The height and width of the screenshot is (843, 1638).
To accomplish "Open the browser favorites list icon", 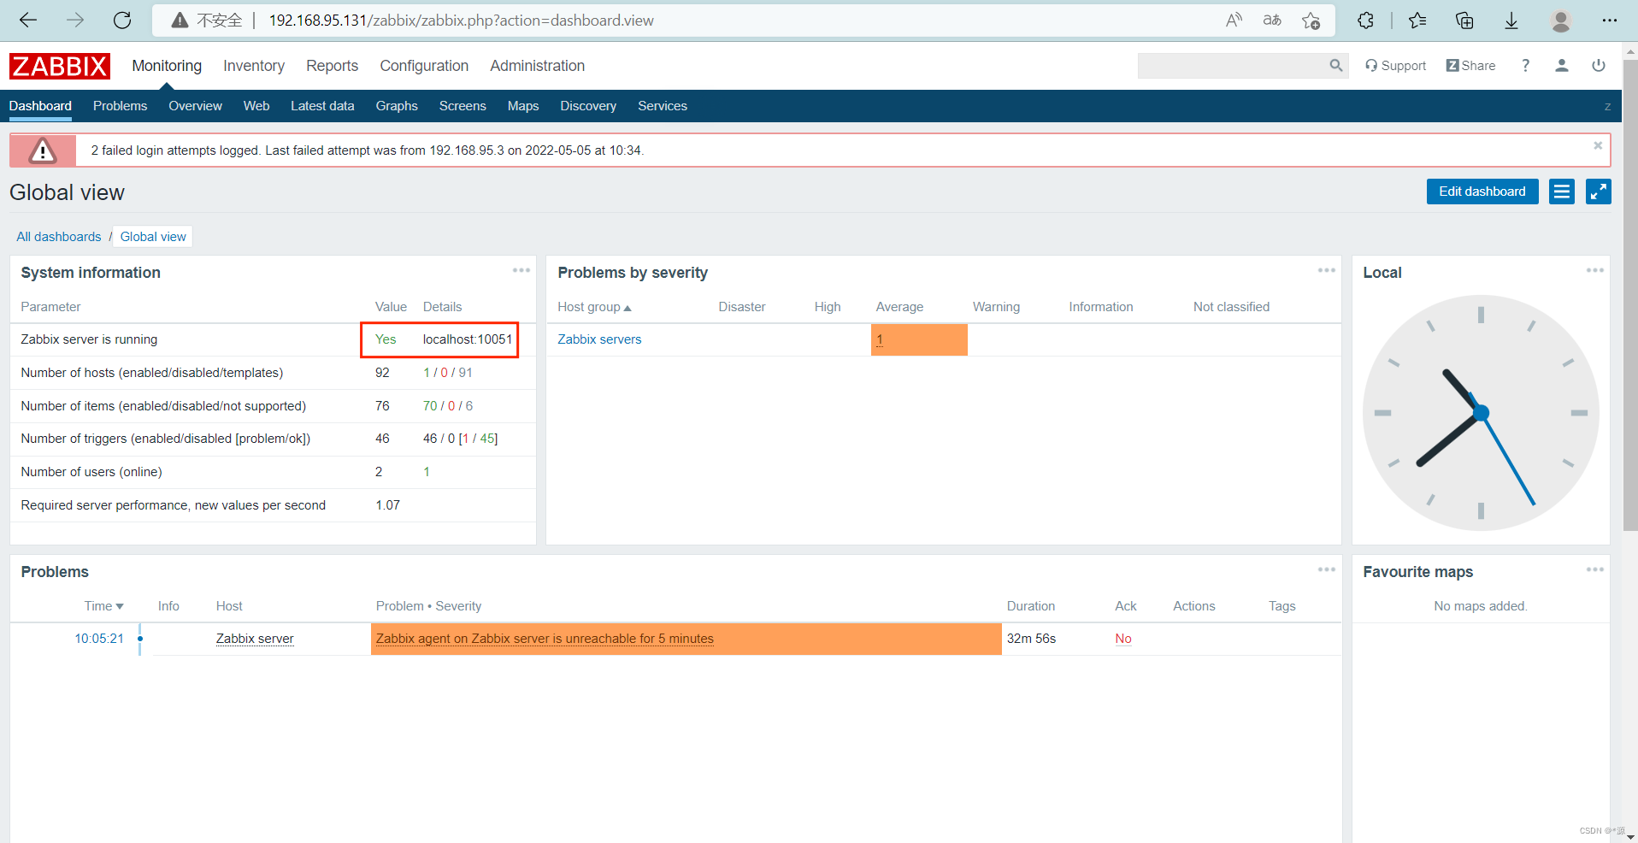I will pyautogui.click(x=1417, y=21).
